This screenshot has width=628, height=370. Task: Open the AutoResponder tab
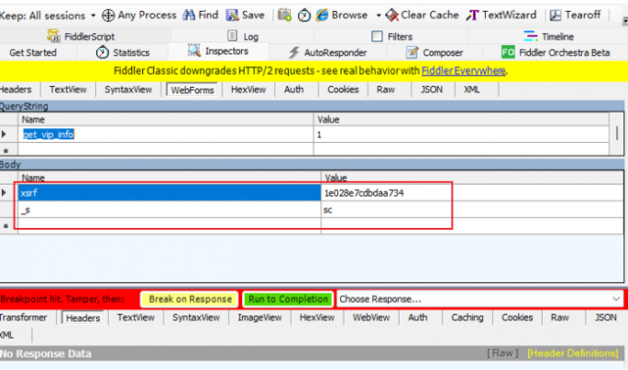[x=328, y=53]
